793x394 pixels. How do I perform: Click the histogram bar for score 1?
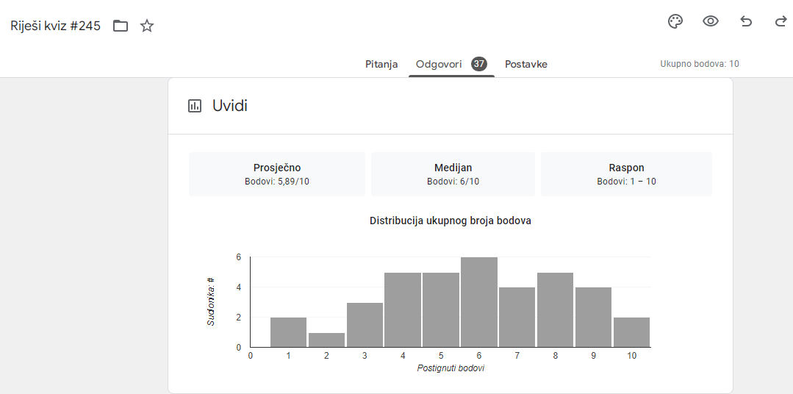point(288,332)
